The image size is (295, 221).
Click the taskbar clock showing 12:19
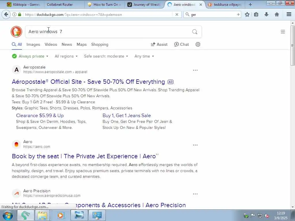coord(281,213)
